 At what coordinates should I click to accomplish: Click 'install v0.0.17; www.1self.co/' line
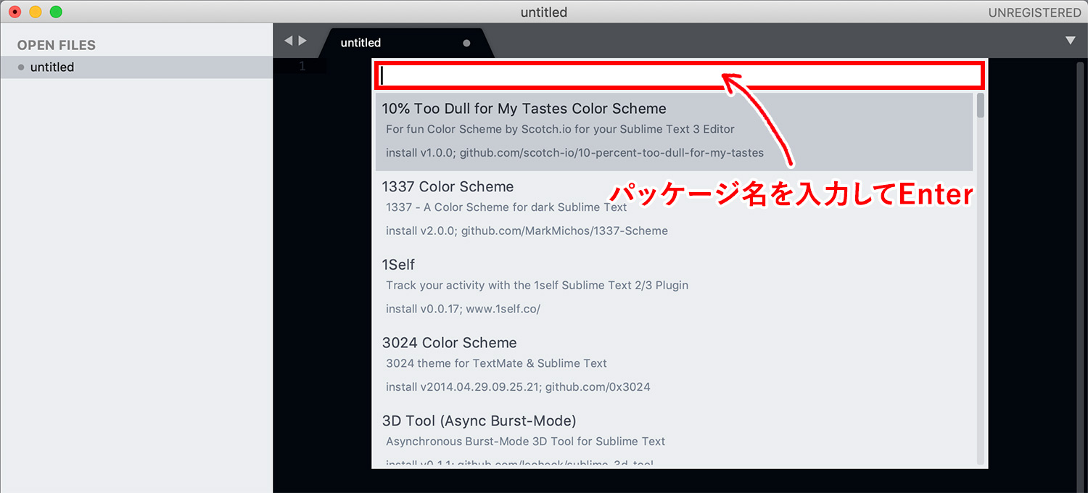pos(463,309)
